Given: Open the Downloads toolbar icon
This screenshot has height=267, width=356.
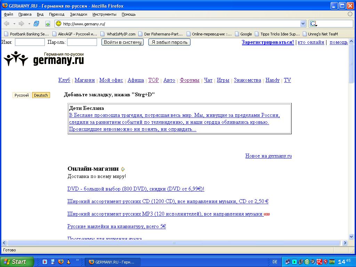Looking at the screenshot, I should 48,24.
